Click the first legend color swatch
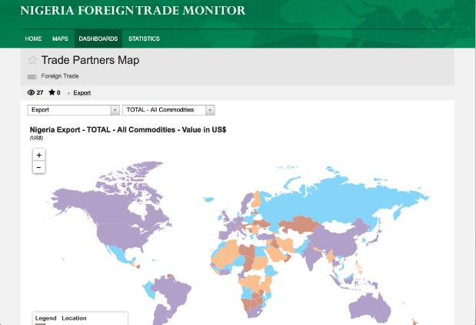Screen dimensions: 476x325 click(40, 323)
